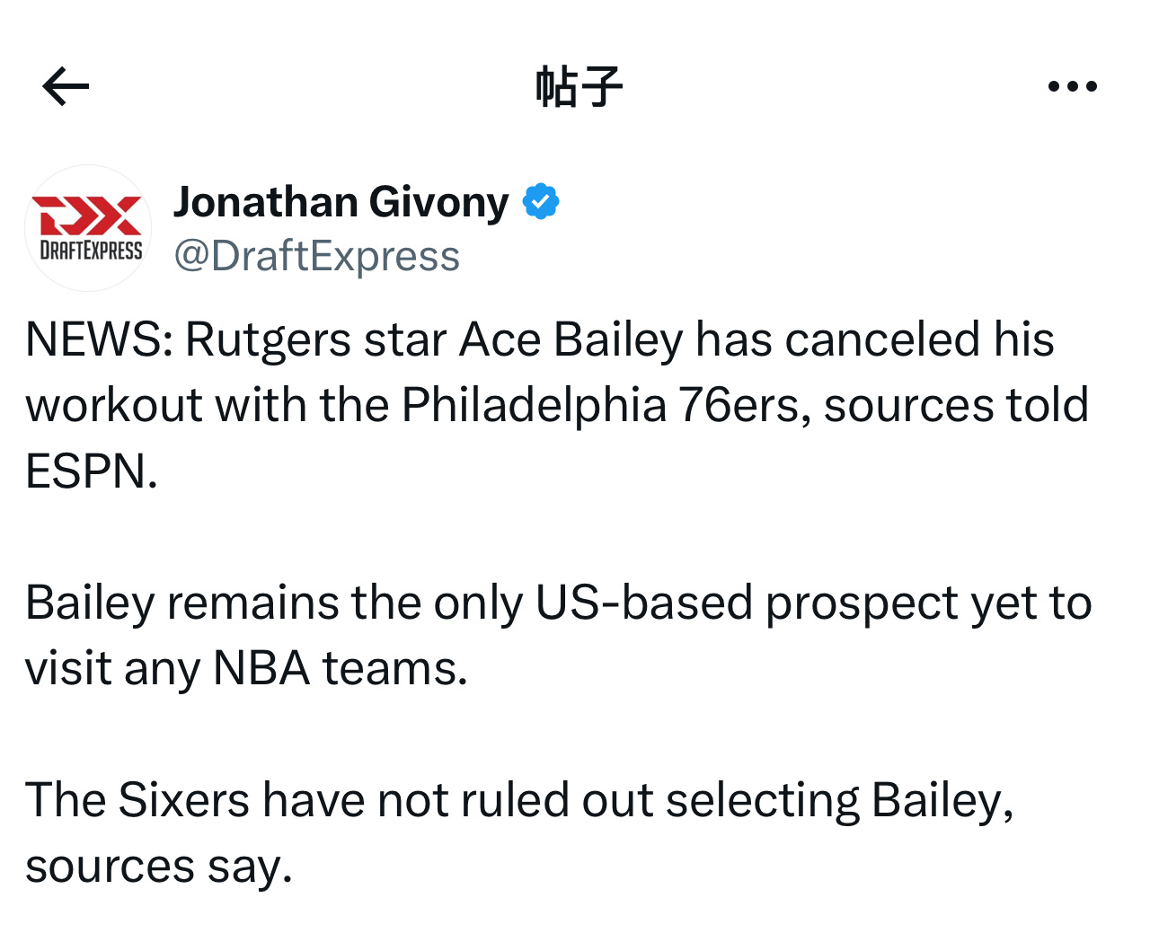Click the word workout in the post
Screen dimensions: 1159x942
(113, 406)
